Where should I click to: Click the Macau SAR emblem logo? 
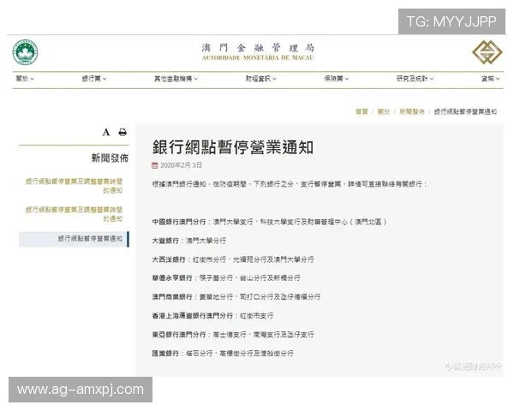(x=25, y=52)
